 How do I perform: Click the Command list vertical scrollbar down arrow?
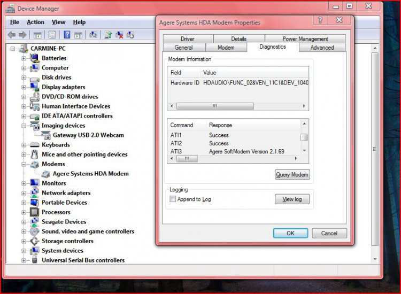(x=304, y=151)
